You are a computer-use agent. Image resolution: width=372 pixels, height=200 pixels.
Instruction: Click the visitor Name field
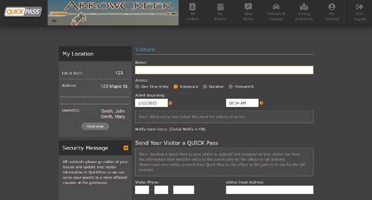coord(224,70)
